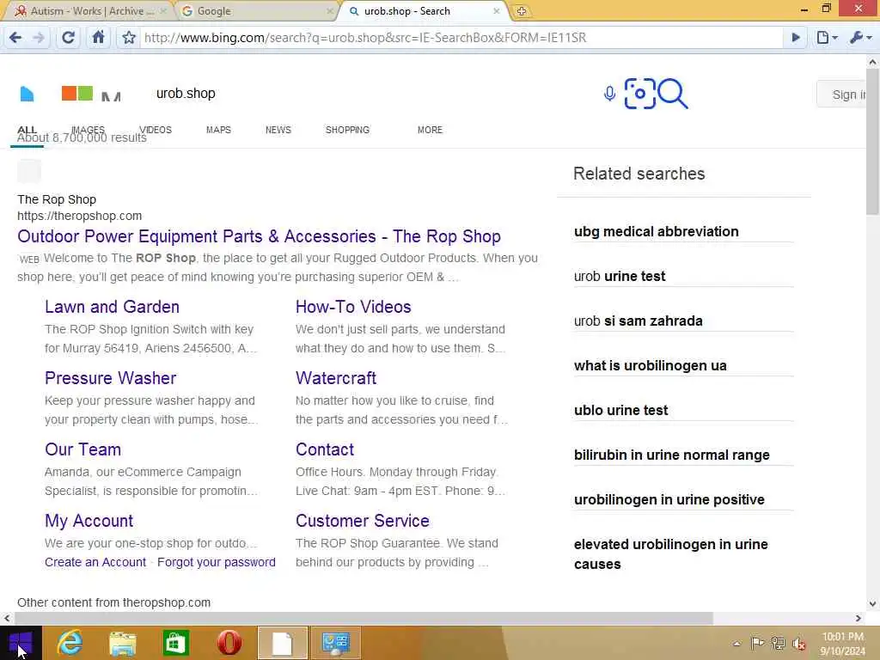Click The Rop Shop site thumbnail placeholder
The width and height of the screenshot is (880, 660).
pyautogui.click(x=29, y=171)
